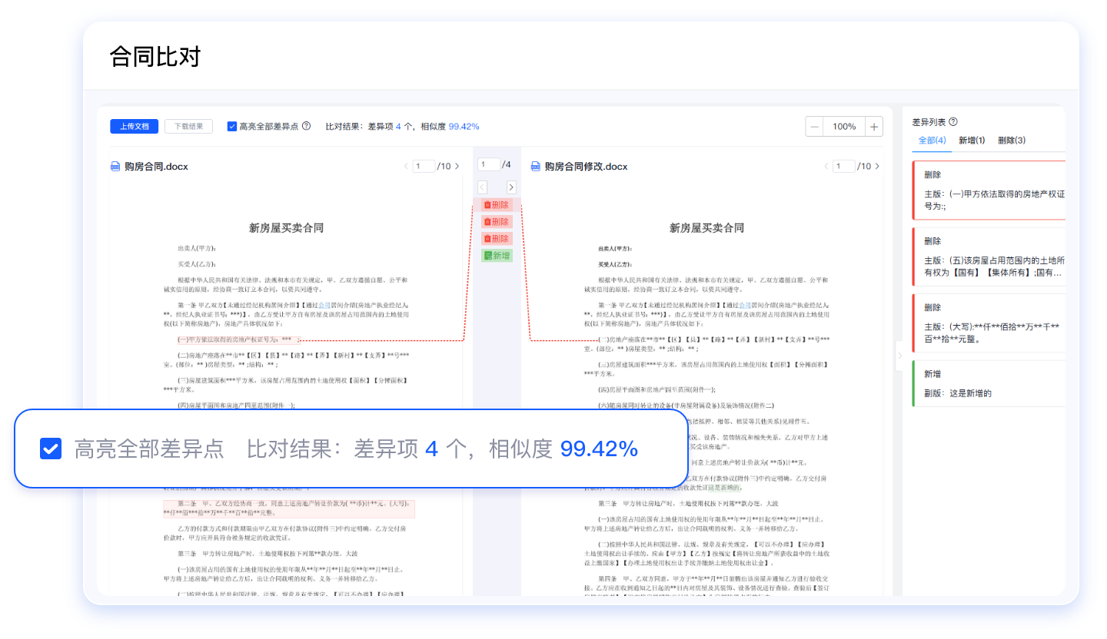Switch to the 新增(1) tab
Viewport: 1107px width, 639px height.
pos(970,140)
